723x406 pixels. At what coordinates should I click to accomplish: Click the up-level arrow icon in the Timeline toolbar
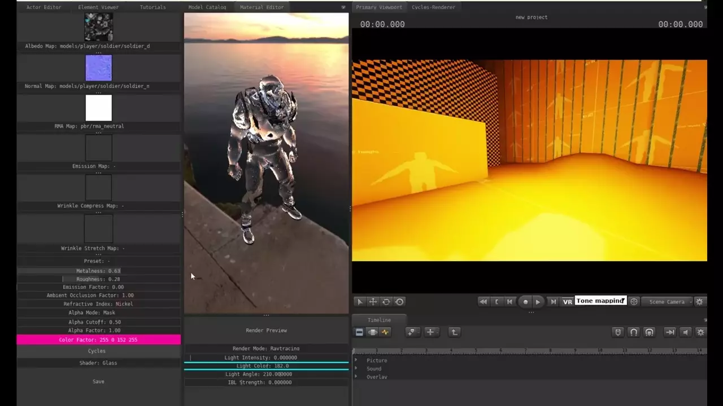click(x=454, y=332)
